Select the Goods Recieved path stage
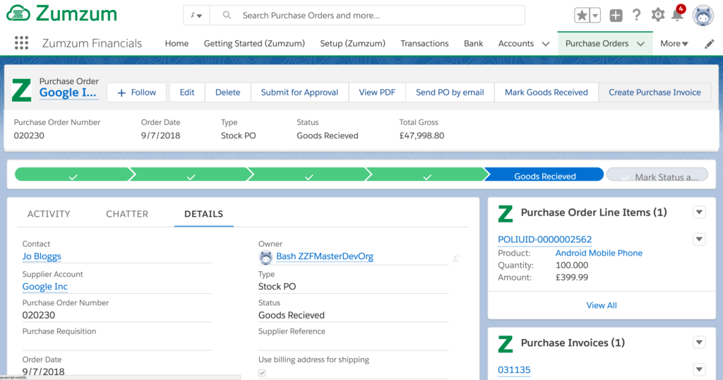The width and height of the screenshot is (723, 380). (544, 174)
